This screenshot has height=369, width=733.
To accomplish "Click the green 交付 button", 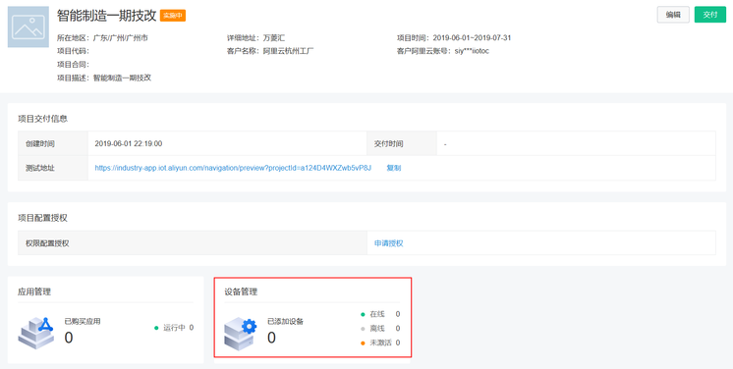I will coord(710,15).
